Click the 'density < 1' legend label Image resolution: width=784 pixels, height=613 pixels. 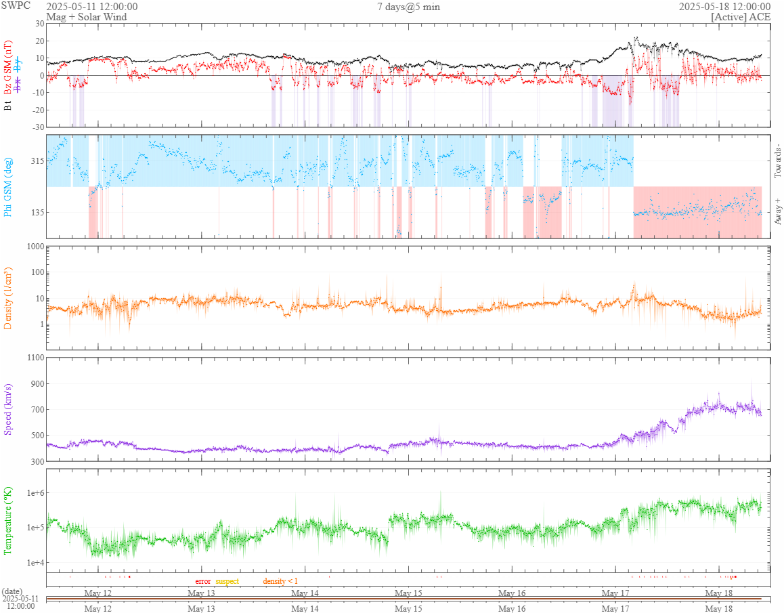tap(280, 581)
